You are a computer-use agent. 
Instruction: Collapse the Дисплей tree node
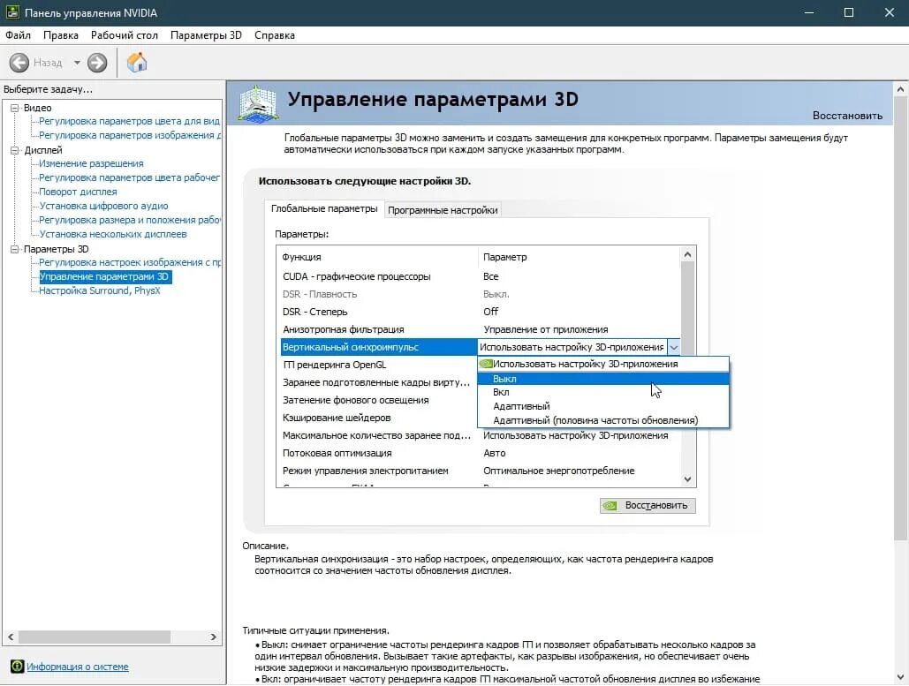coord(15,150)
